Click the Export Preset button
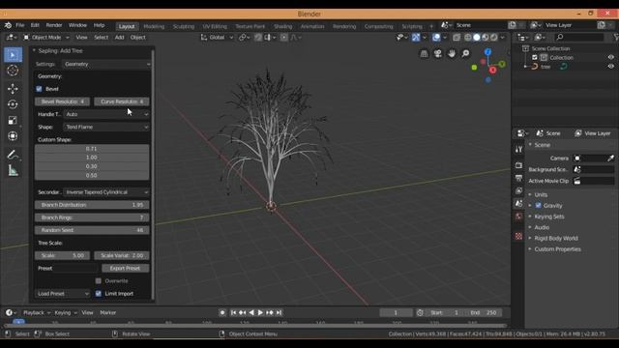619x348 pixels. tap(125, 269)
